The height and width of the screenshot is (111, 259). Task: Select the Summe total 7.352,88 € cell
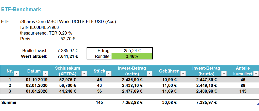(x=132, y=102)
